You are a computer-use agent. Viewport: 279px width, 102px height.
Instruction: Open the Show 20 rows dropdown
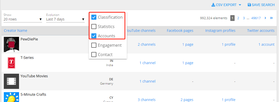point(23,19)
